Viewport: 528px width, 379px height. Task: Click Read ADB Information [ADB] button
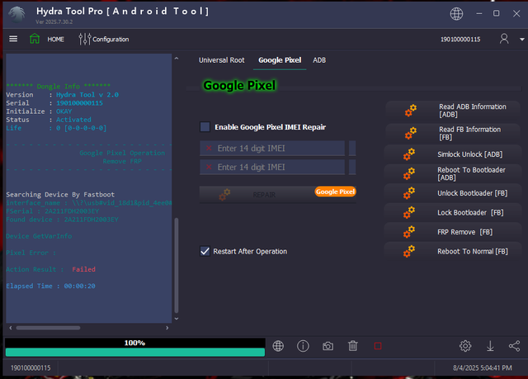[453, 111]
